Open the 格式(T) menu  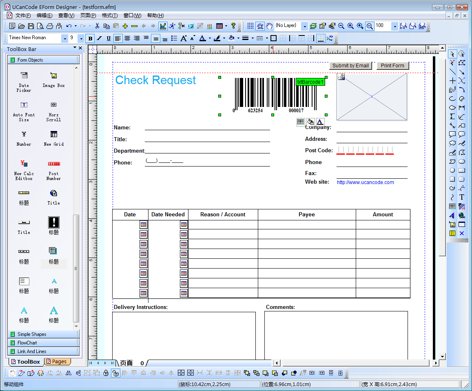click(109, 16)
